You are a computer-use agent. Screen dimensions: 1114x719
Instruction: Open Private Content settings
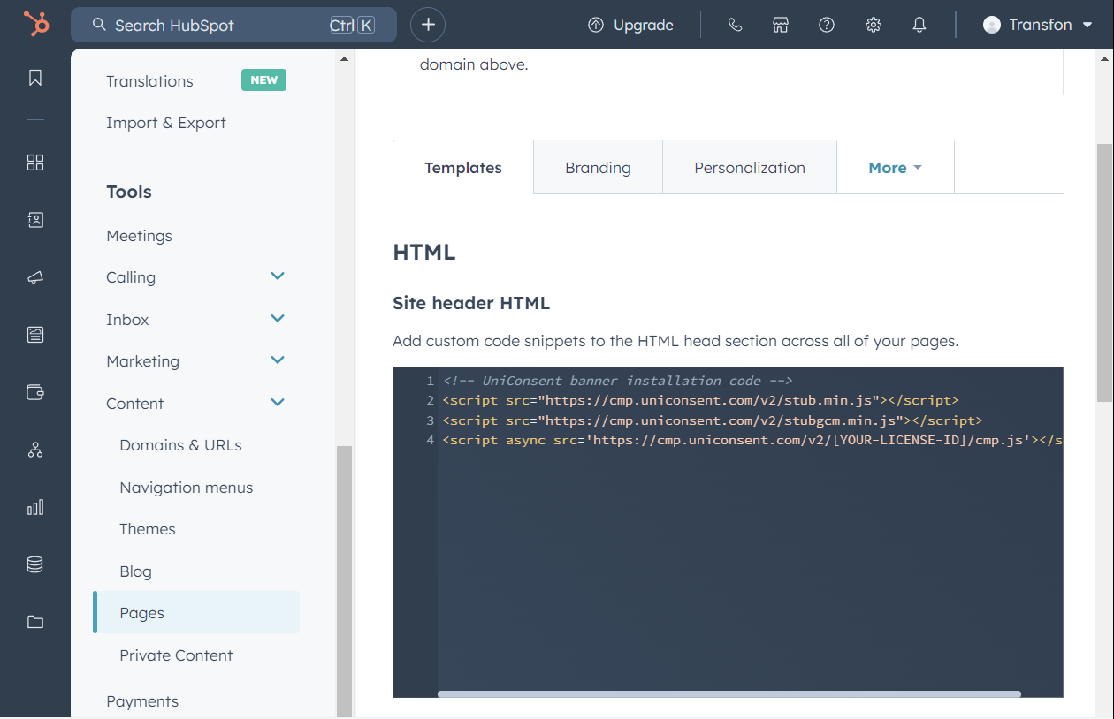(x=176, y=655)
